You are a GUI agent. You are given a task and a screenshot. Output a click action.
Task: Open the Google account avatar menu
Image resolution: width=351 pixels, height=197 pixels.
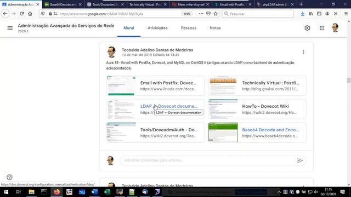click(x=335, y=28)
